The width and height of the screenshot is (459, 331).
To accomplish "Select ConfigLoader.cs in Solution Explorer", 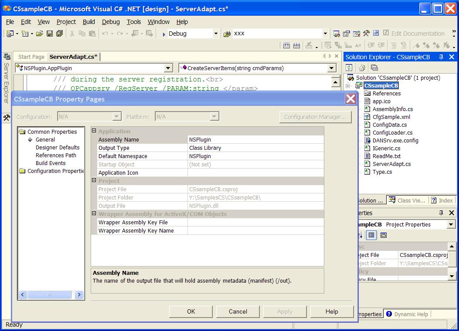I will 392,132.
